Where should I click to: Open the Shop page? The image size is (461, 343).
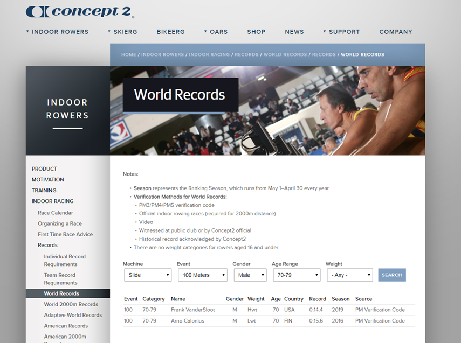point(256,32)
